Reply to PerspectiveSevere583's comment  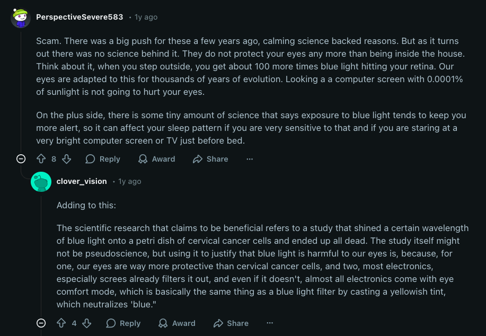(103, 159)
